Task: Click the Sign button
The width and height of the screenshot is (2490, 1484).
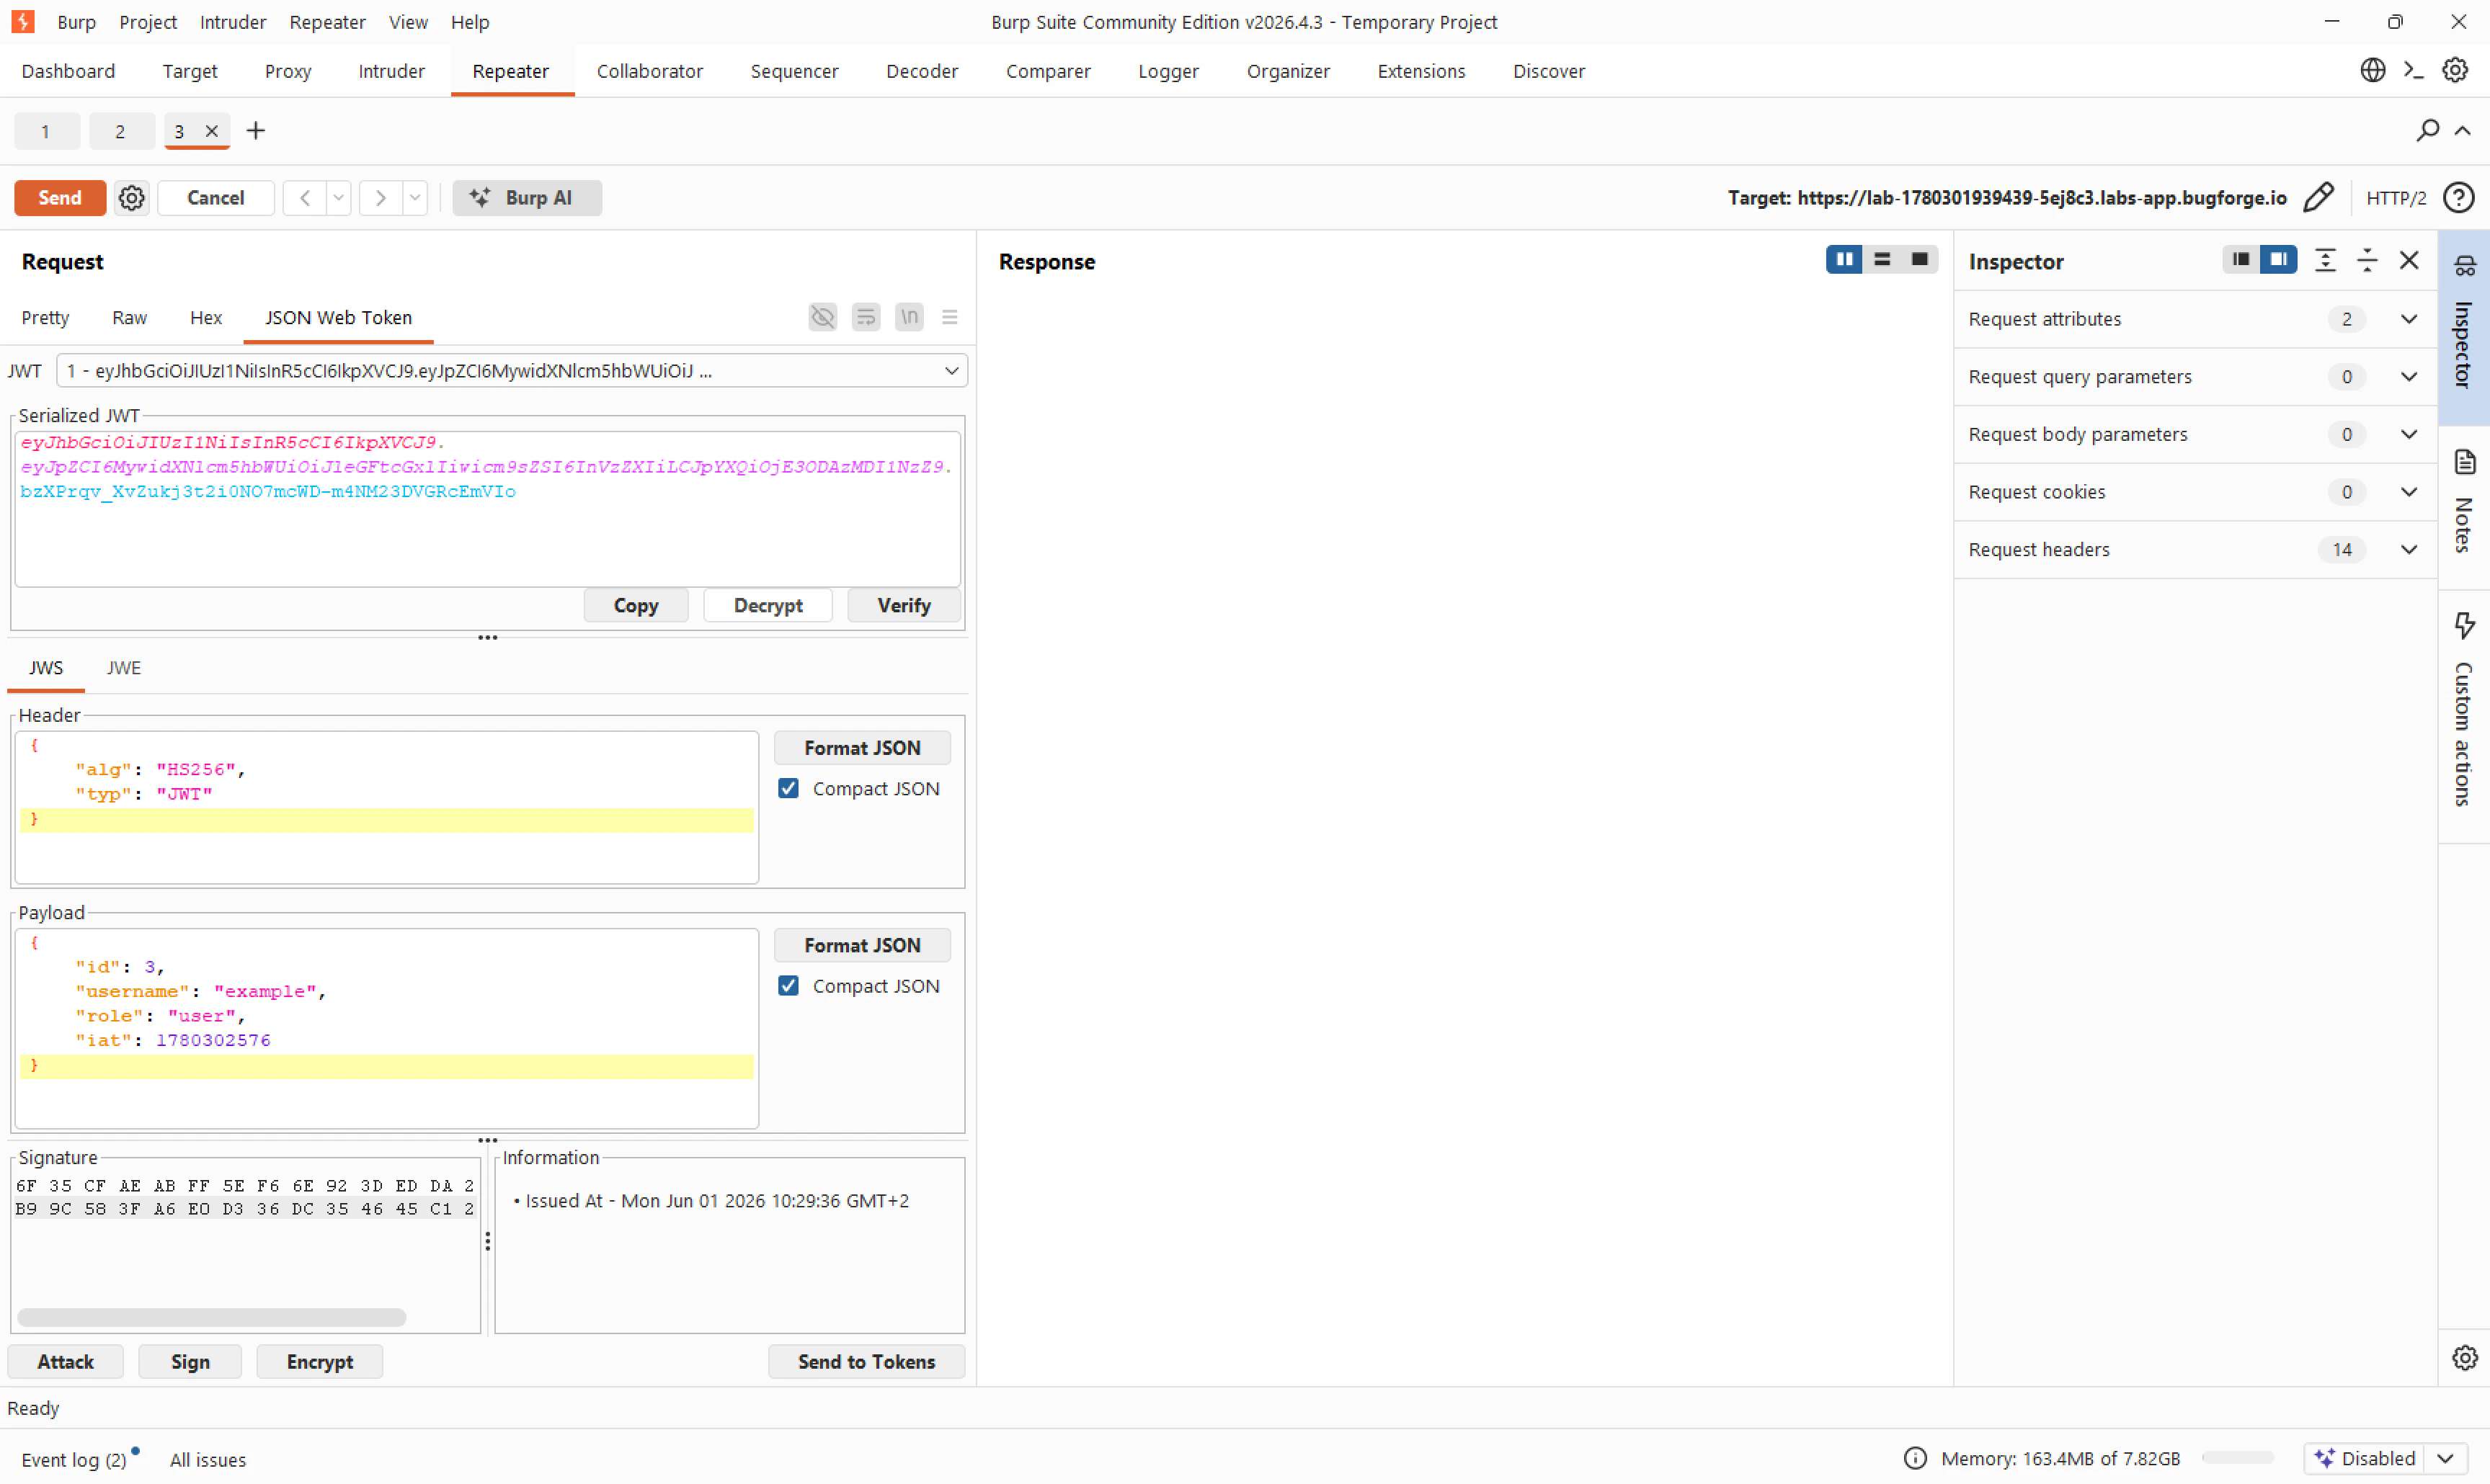Action: [x=190, y=1361]
